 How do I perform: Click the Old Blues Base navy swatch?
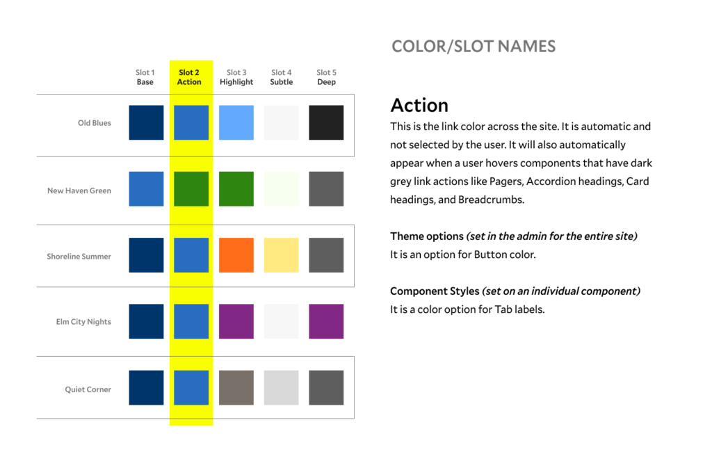point(146,122)
